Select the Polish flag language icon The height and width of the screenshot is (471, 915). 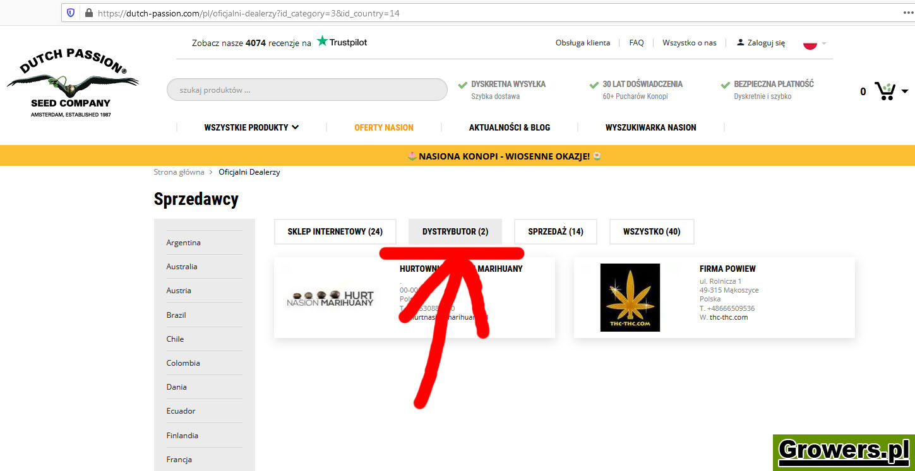810,44
